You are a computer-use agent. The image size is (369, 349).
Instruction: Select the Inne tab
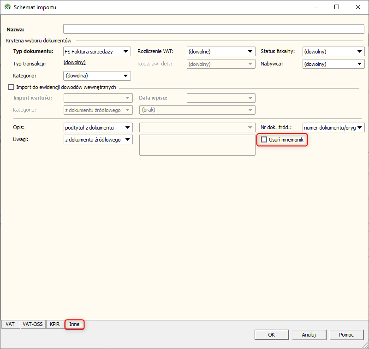pos(74,324)
